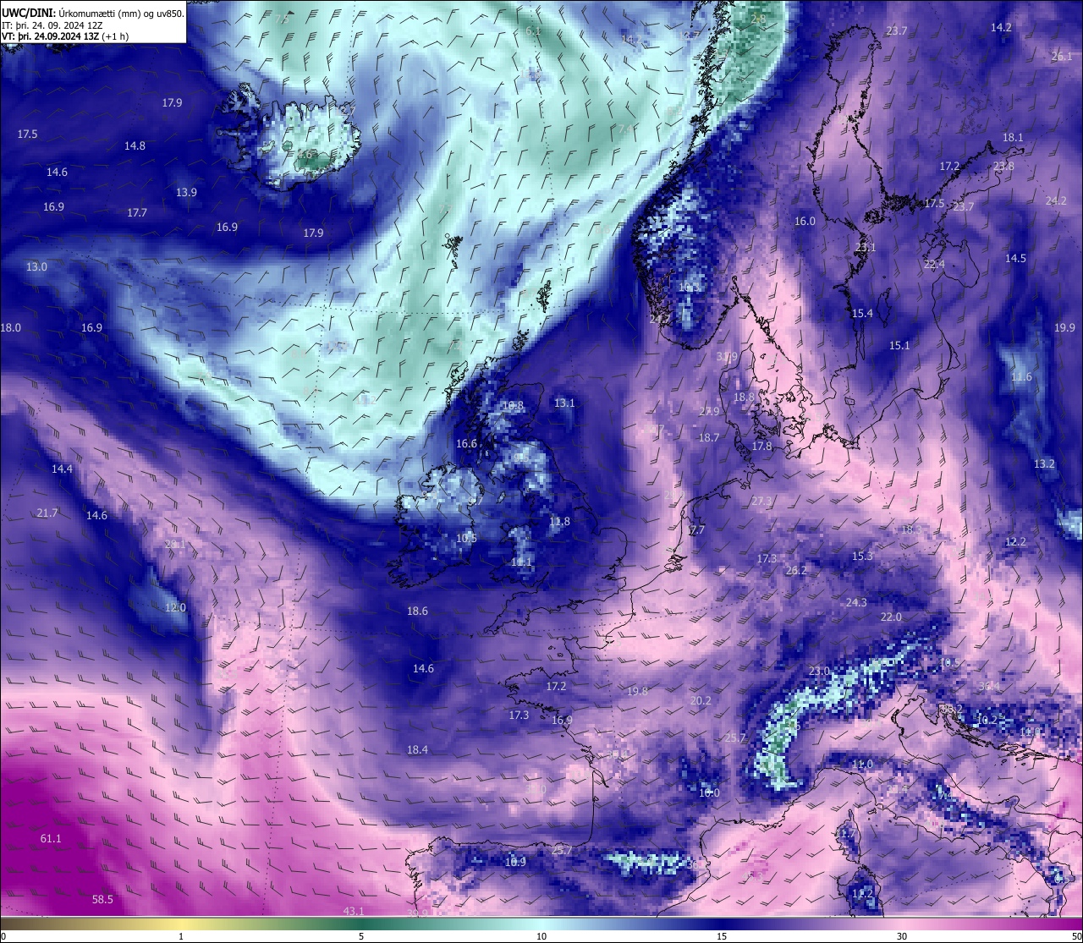Click the 61.1 value on the map
The image size is (1083, 943).
[x=51, y=838]
